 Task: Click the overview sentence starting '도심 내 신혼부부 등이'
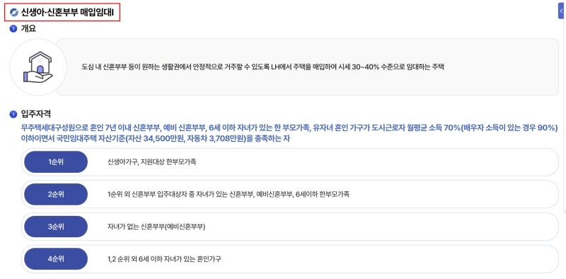coord(262,67)
